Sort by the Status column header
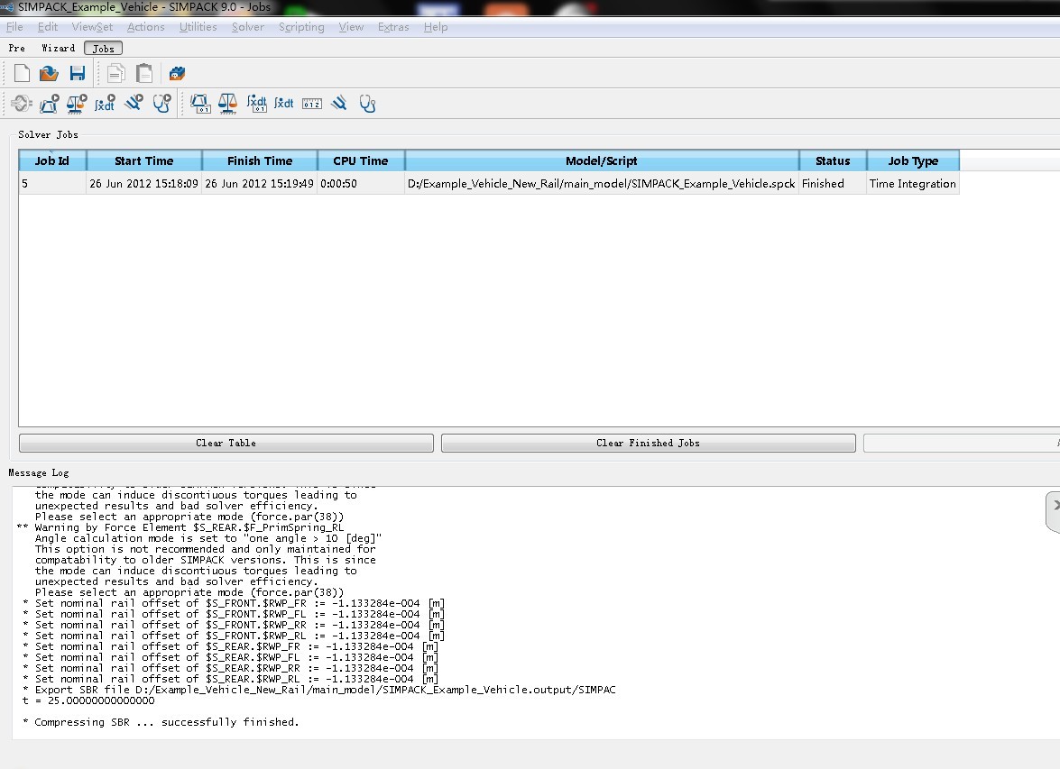This screenshot has width=1060, height=769. pos(832,160)
